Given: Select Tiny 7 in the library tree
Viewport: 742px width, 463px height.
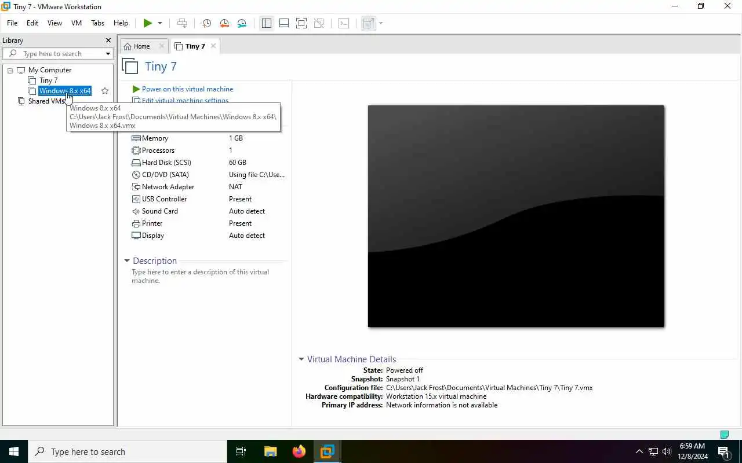Looking at the screenshot, I should [x=48, y=80].
